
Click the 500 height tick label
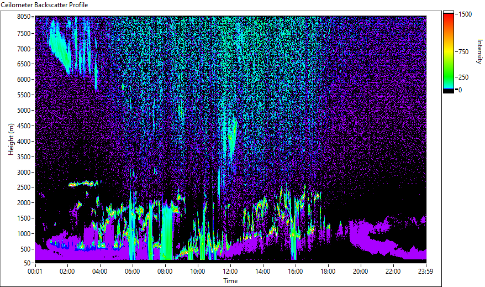25,249
